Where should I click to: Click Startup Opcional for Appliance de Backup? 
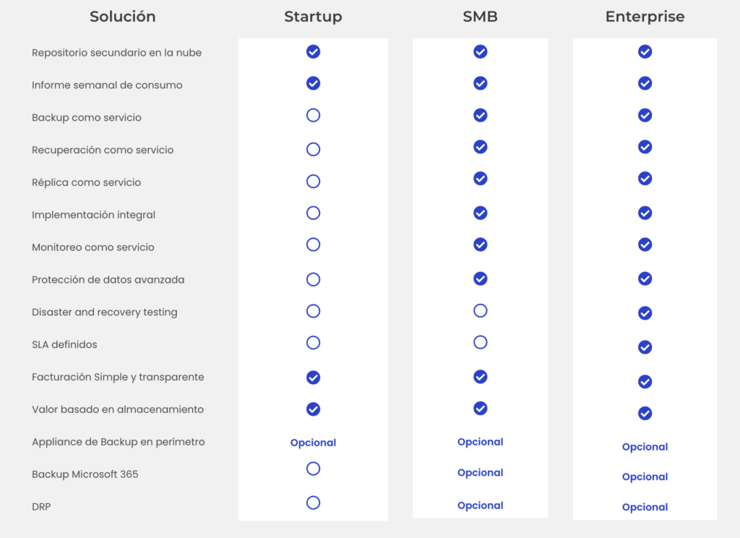point(313,443)
